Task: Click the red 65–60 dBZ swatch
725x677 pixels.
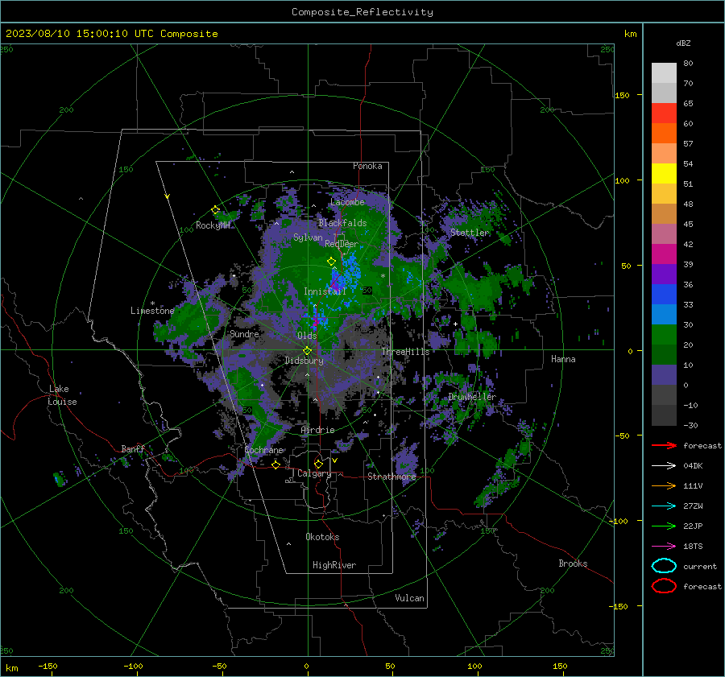Action: click(664, 114)
